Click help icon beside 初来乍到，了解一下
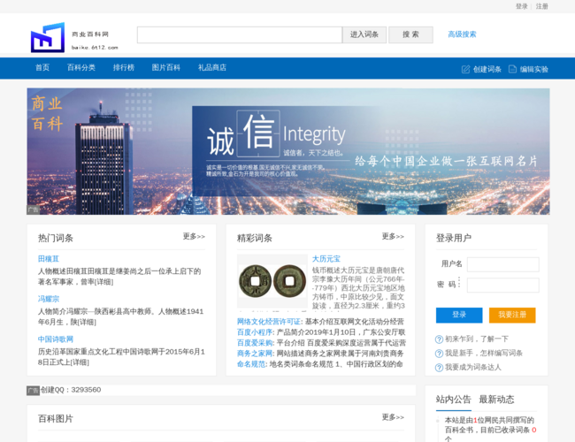Screen dimensions: 575x442 [440, 339]
